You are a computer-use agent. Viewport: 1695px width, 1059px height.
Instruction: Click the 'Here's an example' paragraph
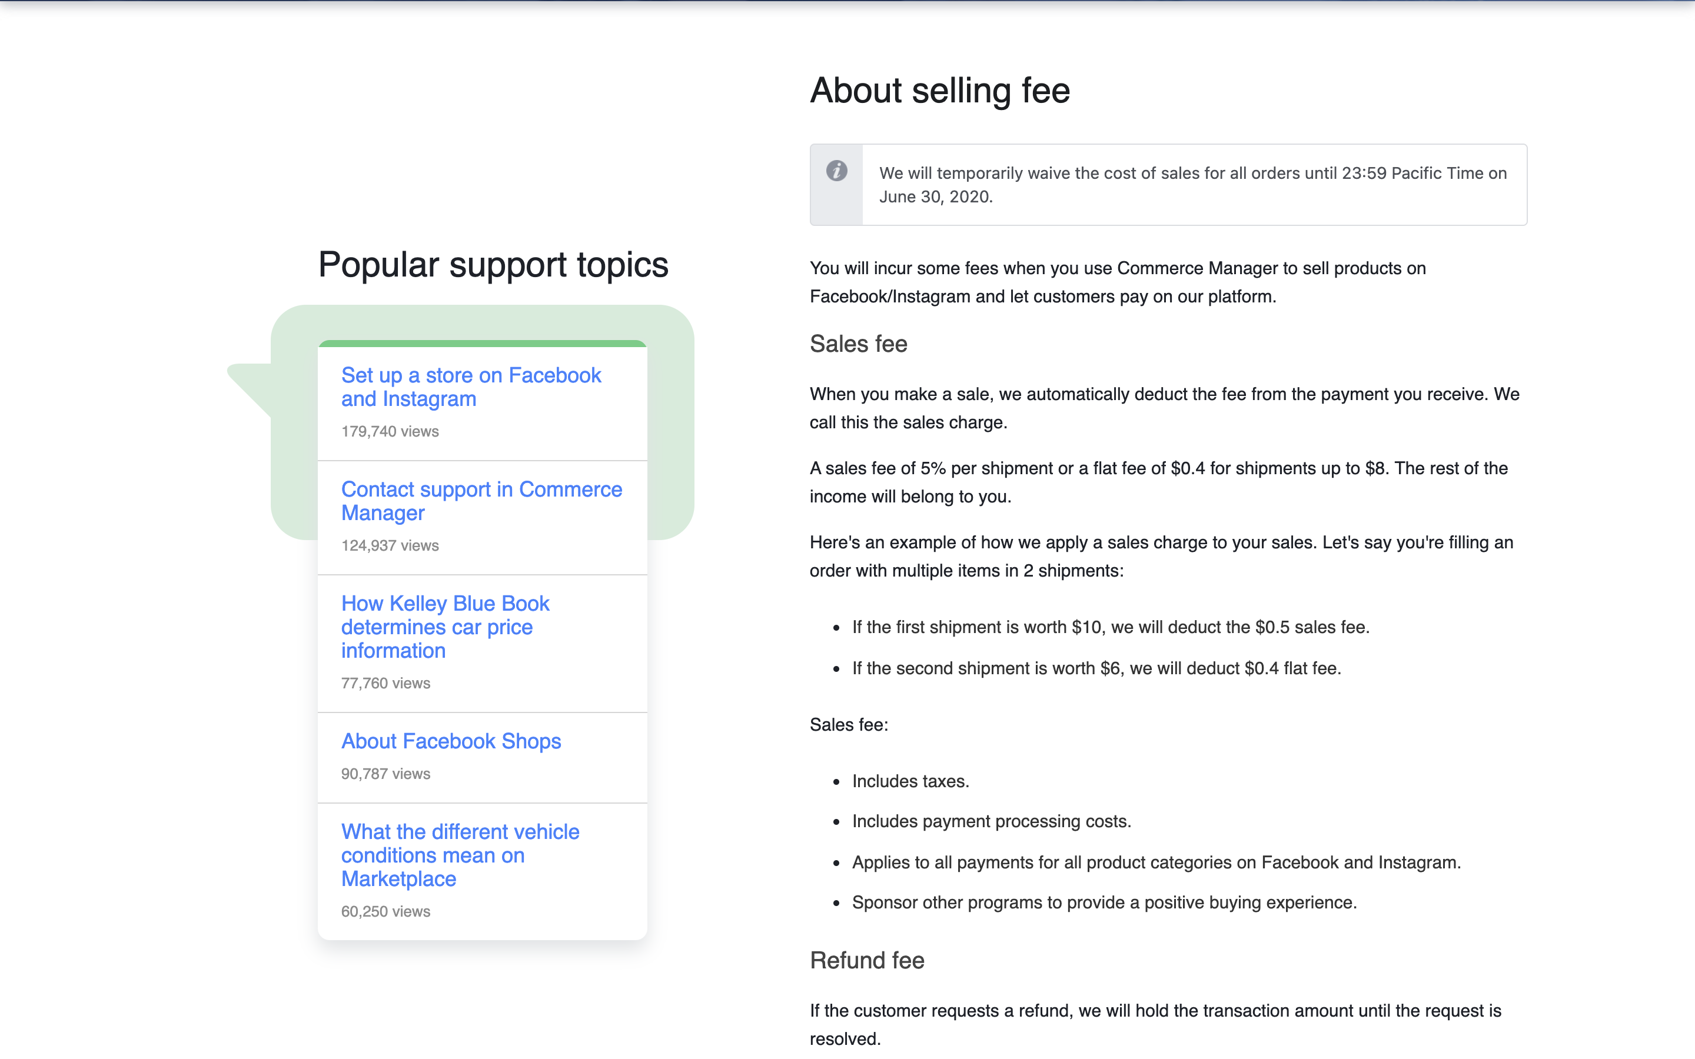click(1161, 557)
